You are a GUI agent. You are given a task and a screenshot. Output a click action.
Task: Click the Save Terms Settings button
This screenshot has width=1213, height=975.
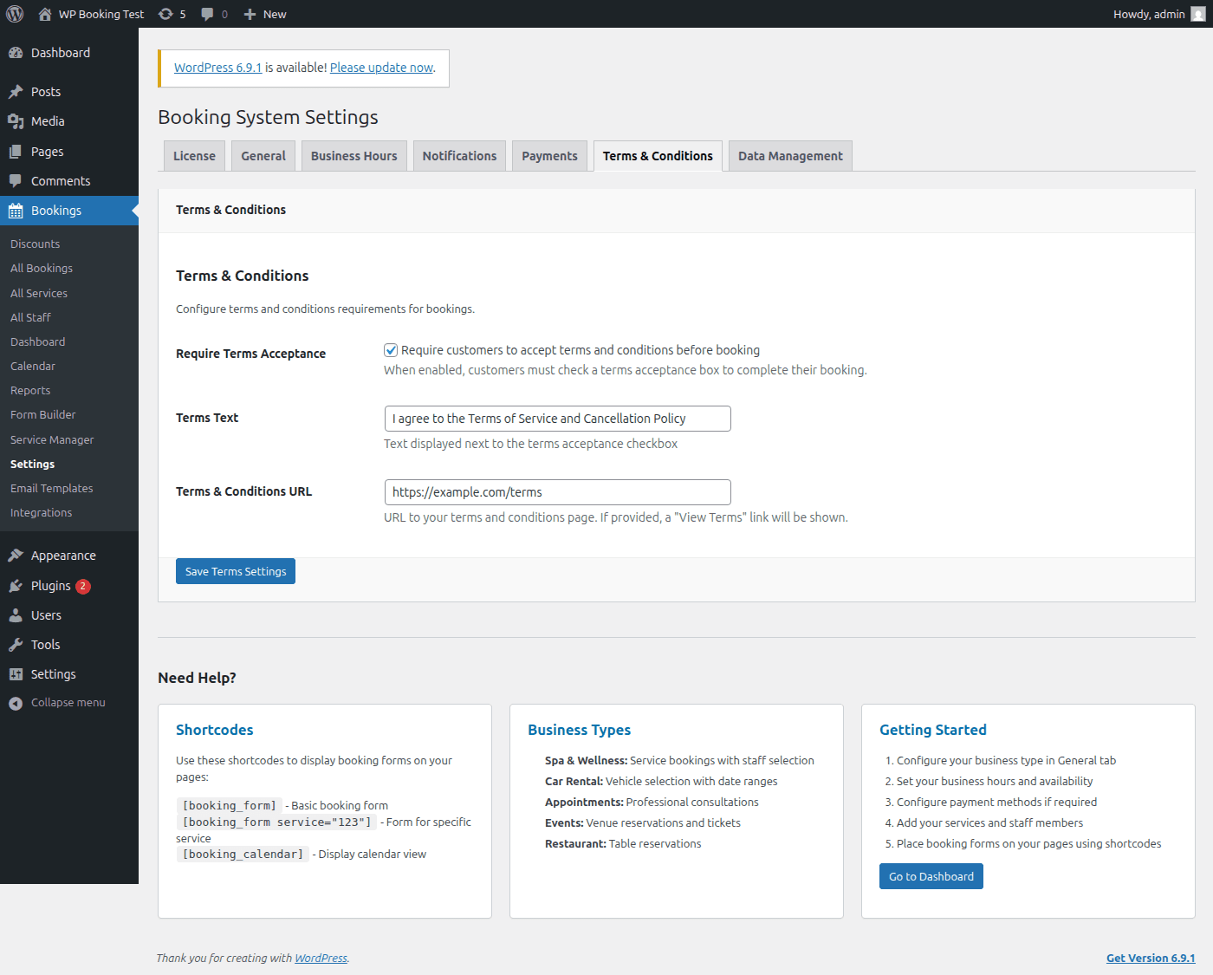click(x=235, y=570)
